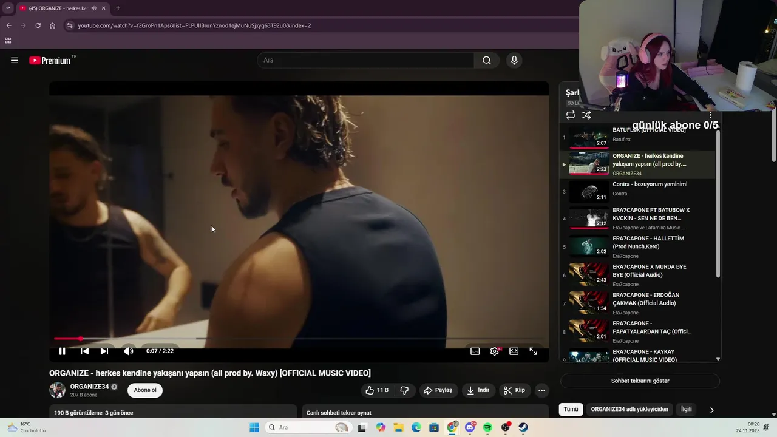Open ORGANIZE34 channel avatar
This screenshot has width=777, height=437.
tap(57, 390)
